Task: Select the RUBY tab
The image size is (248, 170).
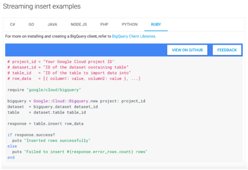Action: 156,24
